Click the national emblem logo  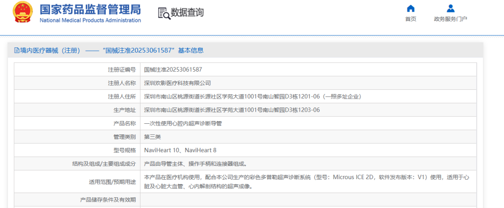[22, 13]
